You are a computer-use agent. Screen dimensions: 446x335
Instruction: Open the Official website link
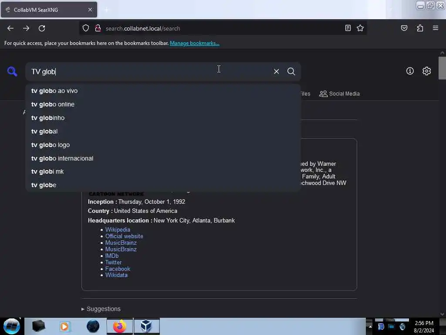coord(124,236)
